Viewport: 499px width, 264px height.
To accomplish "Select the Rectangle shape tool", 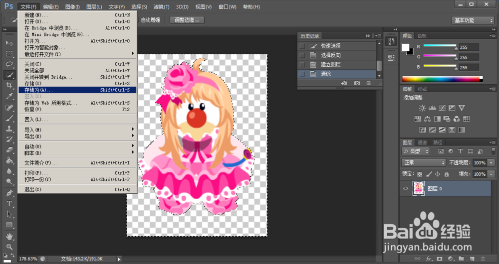I will [9, 225].
